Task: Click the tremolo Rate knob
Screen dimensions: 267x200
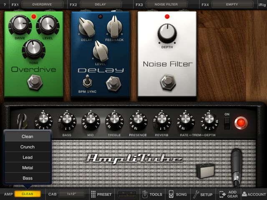Action: coord(185,120)
